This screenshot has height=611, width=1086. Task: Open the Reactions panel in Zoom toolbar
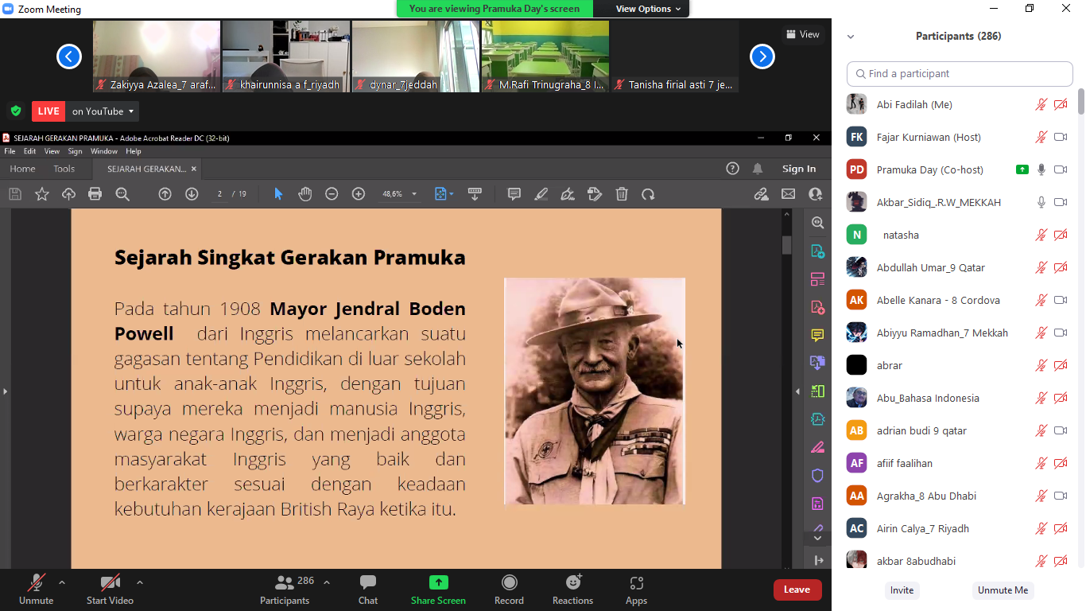click(x=572, y=590)
